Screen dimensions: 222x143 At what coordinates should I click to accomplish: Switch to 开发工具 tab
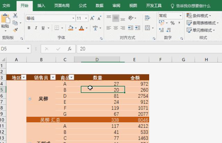pyautogui.click(x=154, y=6)
